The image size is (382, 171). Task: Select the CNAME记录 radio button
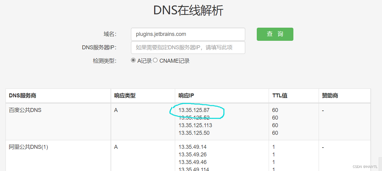[155, 60]
